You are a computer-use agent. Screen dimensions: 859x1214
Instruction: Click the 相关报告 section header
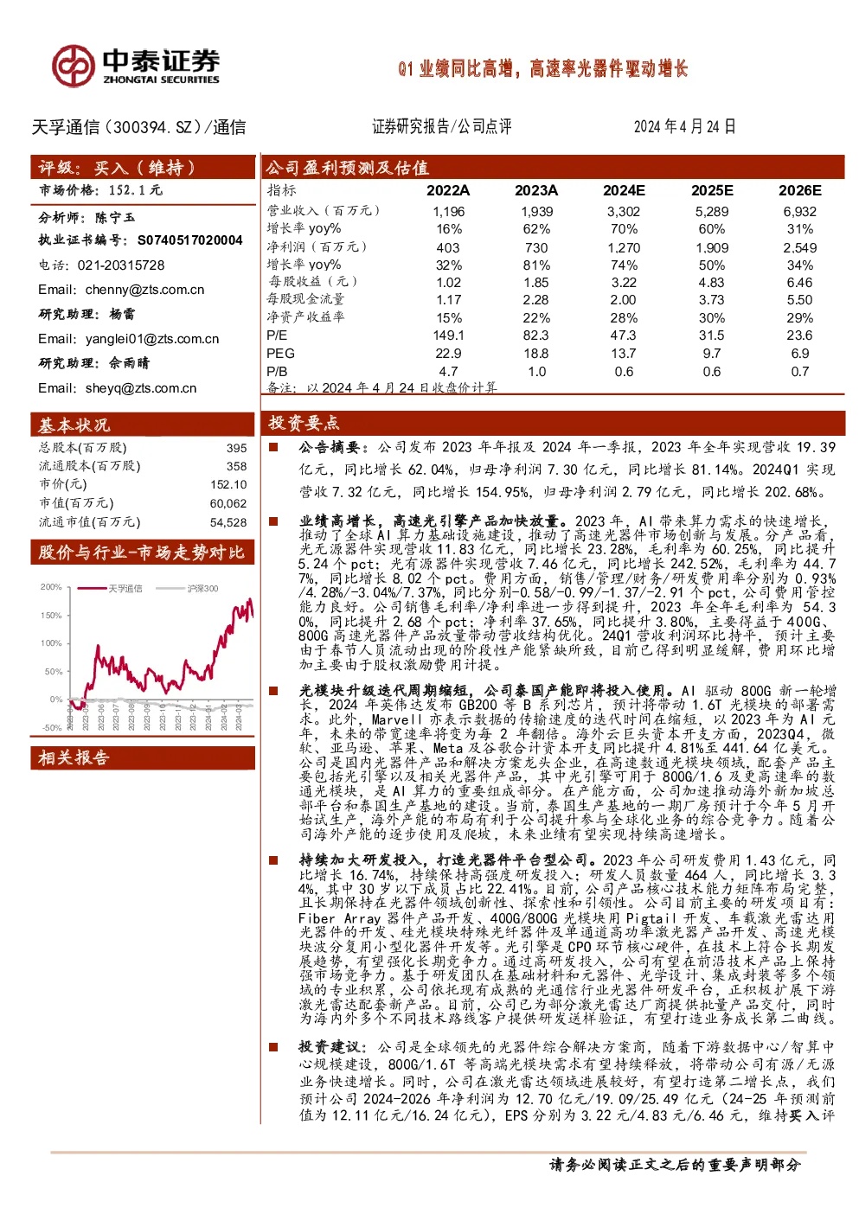click(x=143, y=757)
